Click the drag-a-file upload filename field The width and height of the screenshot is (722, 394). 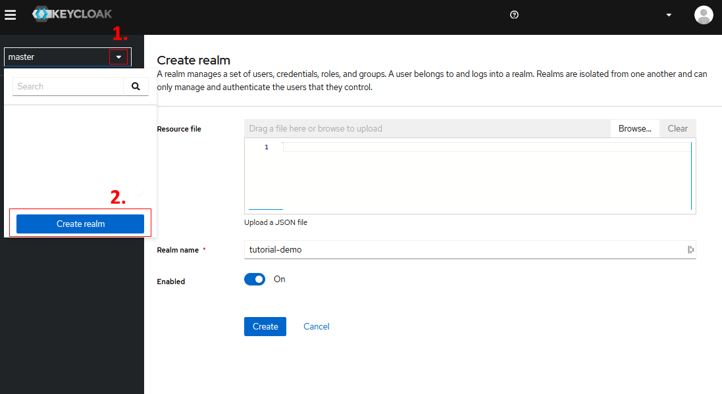427,128
